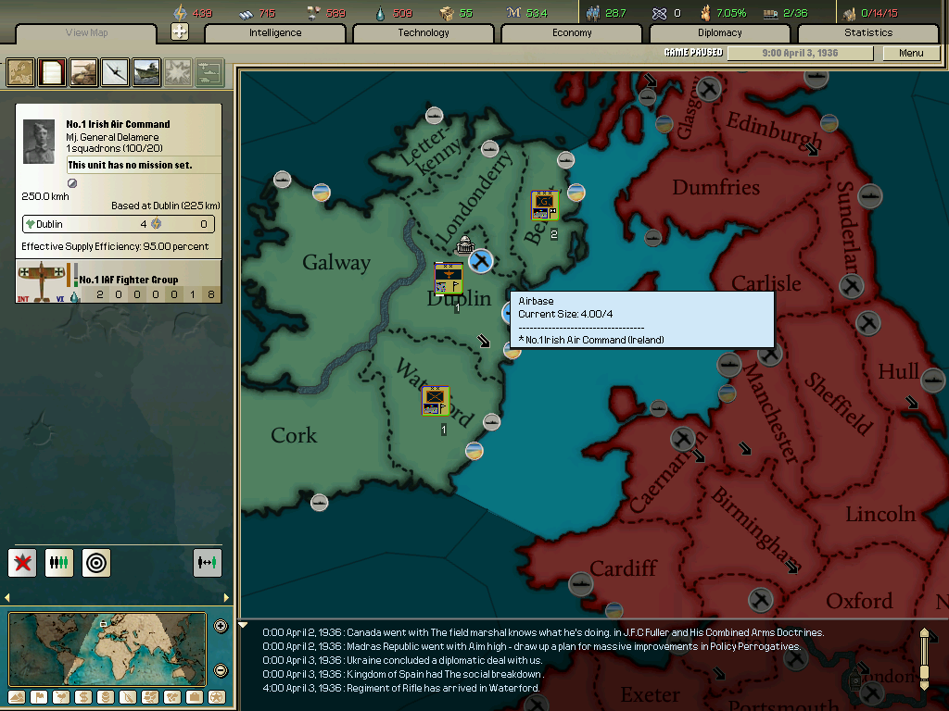Image resolution: width=949 pixels, height=711 pixels.
Task: Click the four-arrow icon beside View Map
Action: (x=180, y=32)
